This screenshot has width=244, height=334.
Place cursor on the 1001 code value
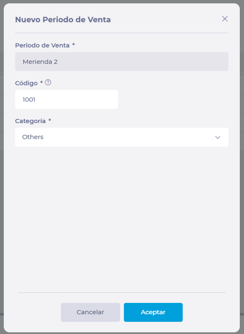(29, 100)
